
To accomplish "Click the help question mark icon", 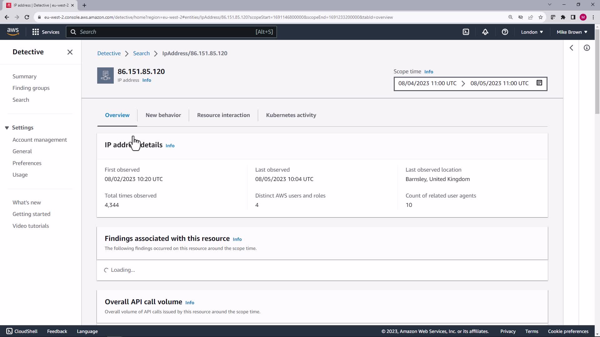I will [x=505, y=32].
